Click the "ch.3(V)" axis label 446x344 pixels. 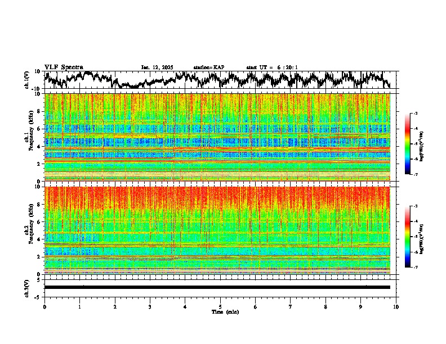(27, 288)
